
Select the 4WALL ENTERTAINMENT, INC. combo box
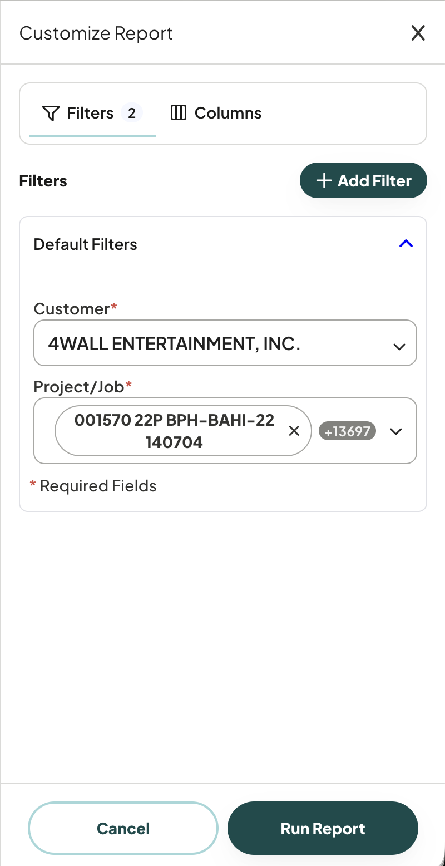click(225, 343)
